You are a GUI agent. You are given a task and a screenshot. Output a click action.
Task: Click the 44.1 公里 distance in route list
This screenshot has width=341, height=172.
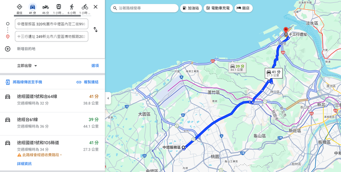pos(91,126)
